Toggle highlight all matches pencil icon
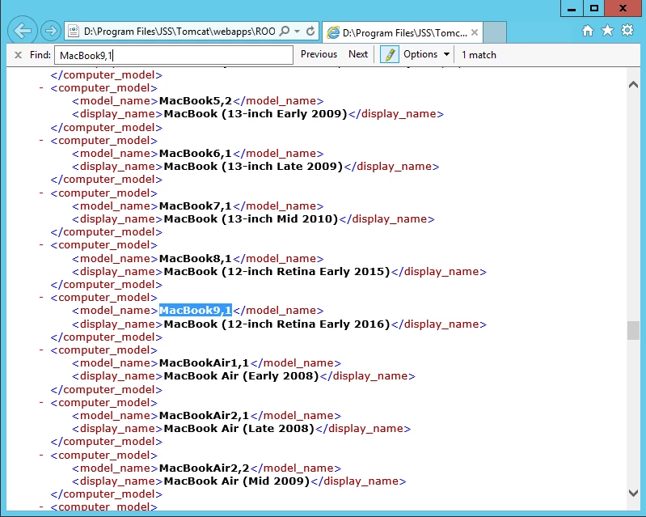 tap(390, 54)
